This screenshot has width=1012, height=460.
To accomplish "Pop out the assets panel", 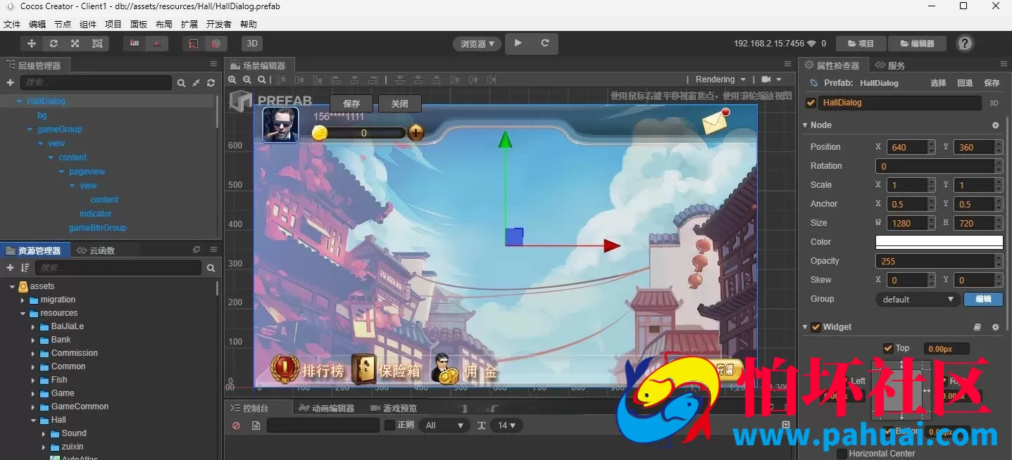I will pyautogui.click(x=196, y=250).
